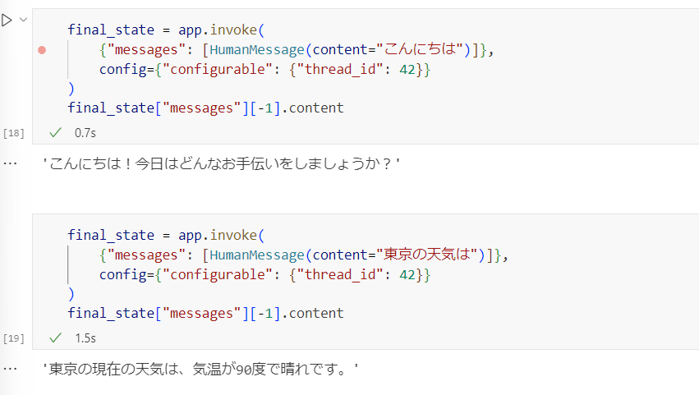Open output actions ellipsis for cell 18 output

point(10,163)
